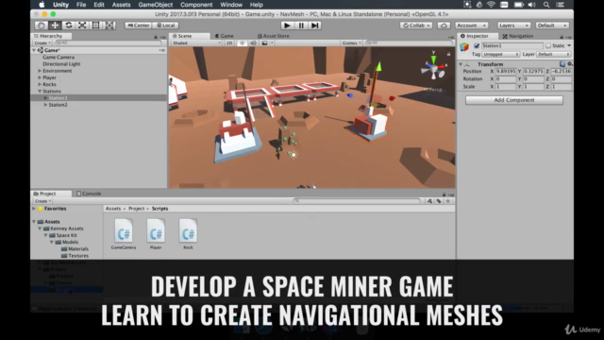This screenshot has width=604, height=340.
Task: Click the Assets breadcrumb in Project path
Action: [113, 209]
